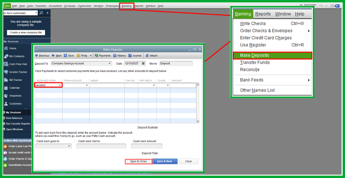The image size is (345, 178).
Task: Click the Clear button
Action: tap(188, 161)
